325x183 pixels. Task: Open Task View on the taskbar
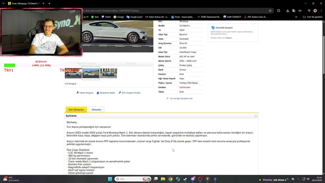tap(156, 179)
